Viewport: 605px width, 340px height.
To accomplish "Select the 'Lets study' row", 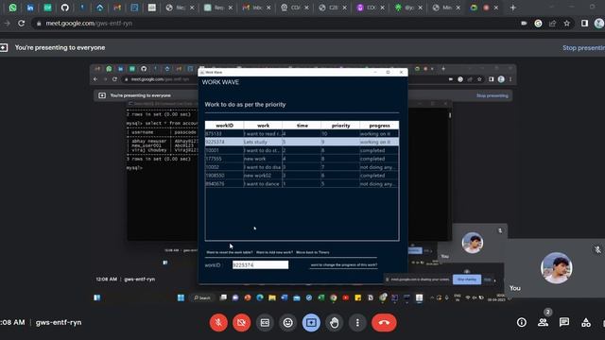I will tap(302, 143).
